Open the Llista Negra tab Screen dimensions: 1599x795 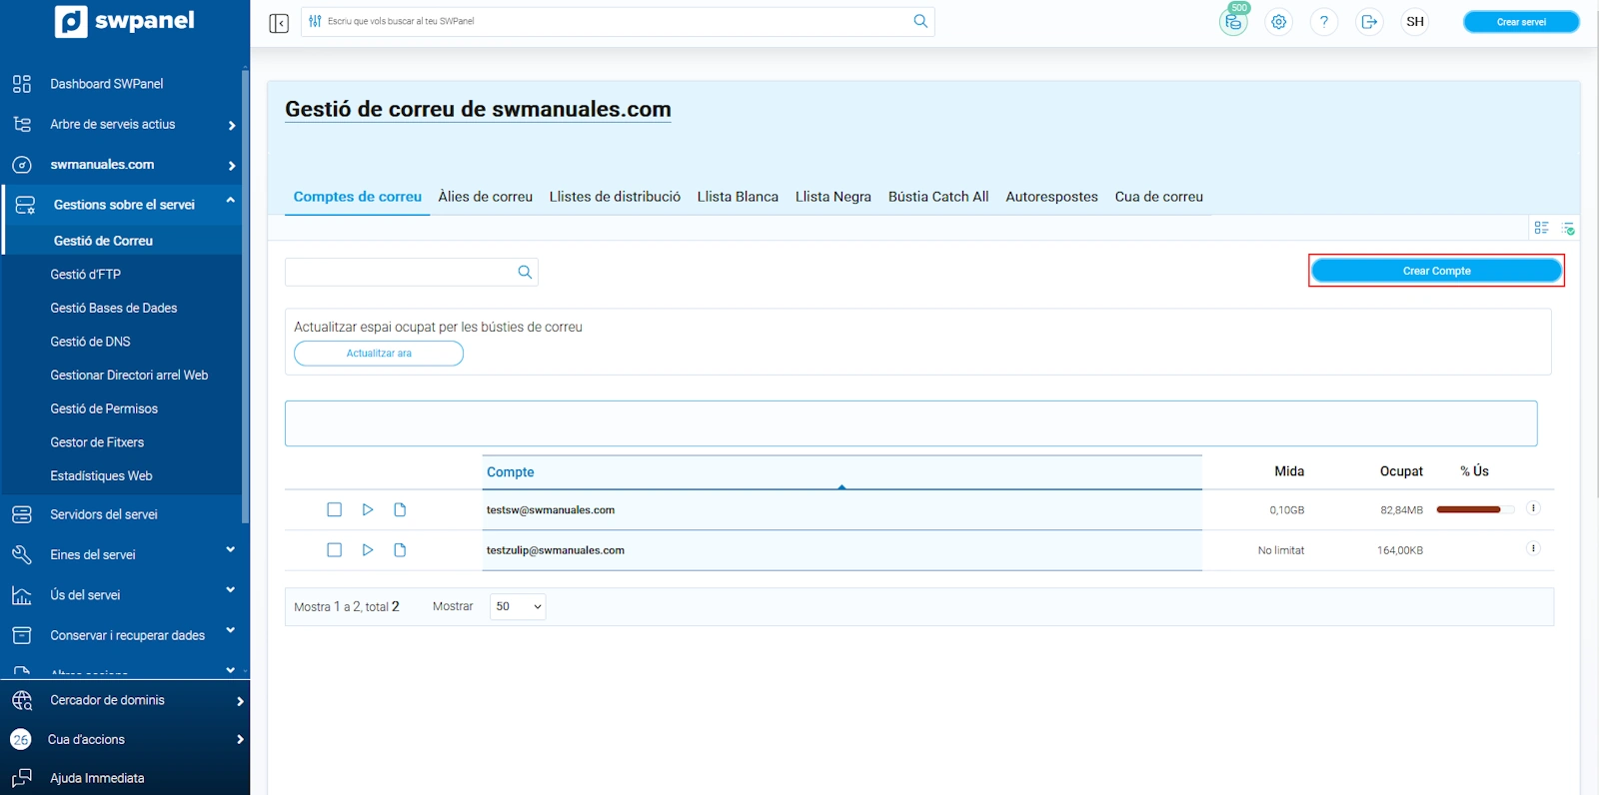tap(832, 197)
